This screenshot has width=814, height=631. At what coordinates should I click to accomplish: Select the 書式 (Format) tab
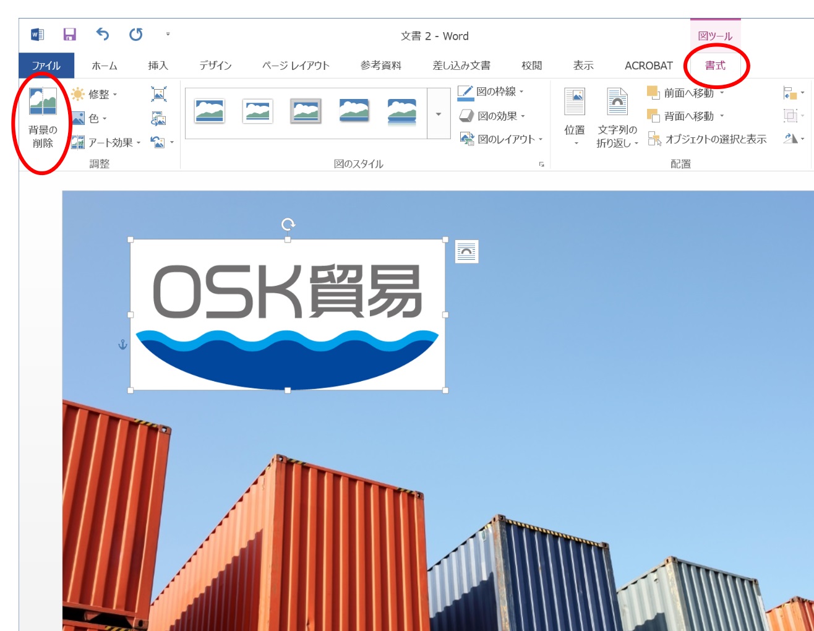[x=715, y=66]
